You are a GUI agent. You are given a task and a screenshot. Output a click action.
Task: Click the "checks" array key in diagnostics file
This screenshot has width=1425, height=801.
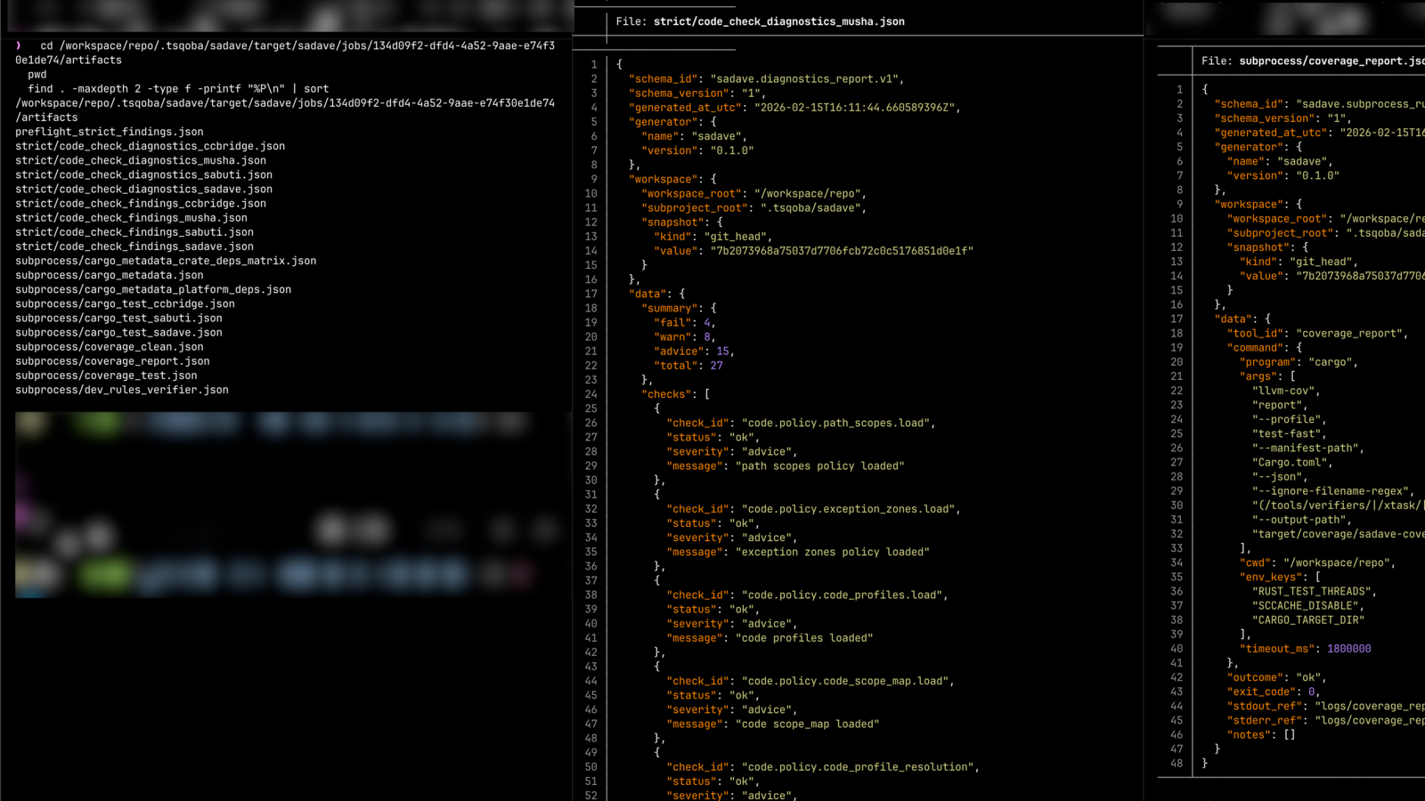pyautogui.click(x=667, y=394)
